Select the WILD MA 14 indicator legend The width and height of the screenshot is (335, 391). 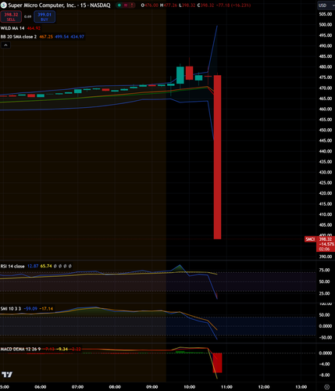(x=12, y=28)
